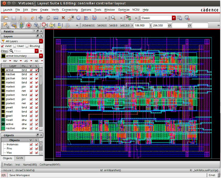Toggle the Valid checkbox
The width and height of the screenshot is (221, 179).
(x=2, y=46)
